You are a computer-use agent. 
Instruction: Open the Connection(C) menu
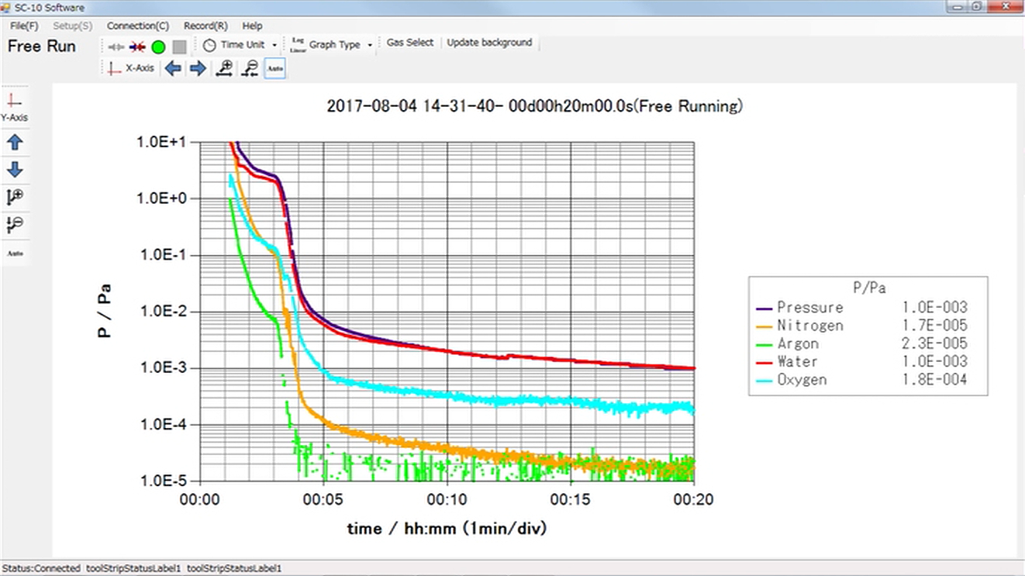(x=137, y=26)
